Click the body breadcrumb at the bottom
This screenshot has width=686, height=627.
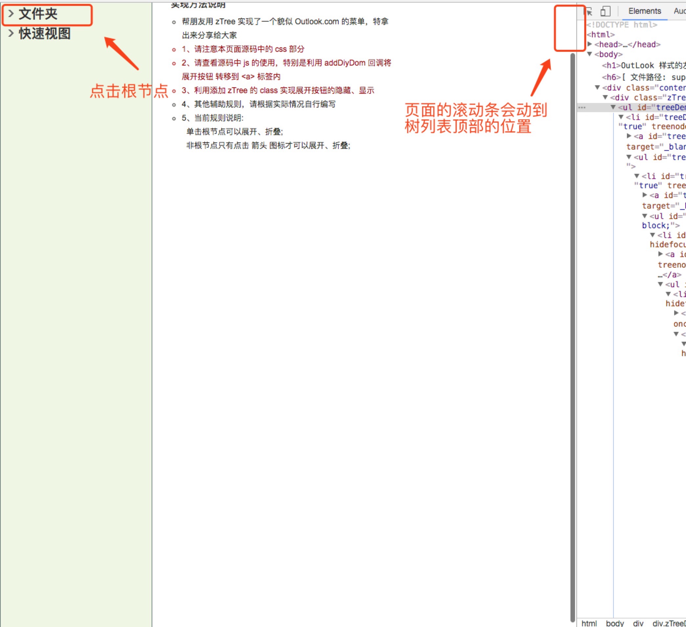click(614, 623)
